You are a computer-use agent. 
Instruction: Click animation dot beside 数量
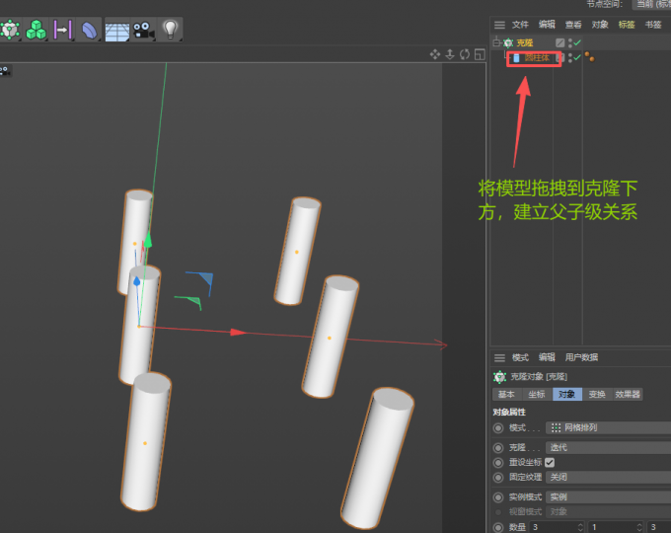[x=498, y=527]
